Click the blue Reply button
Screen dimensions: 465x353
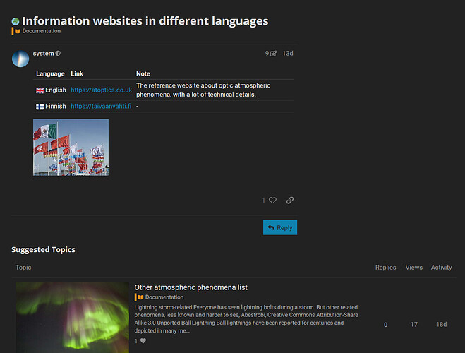click(280, 227)
